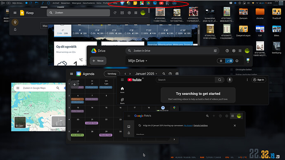Image resolution: width=285 pixels, height=160 pixels.
Task: Open the Geschiedenis menu
Action: point(89,3)
